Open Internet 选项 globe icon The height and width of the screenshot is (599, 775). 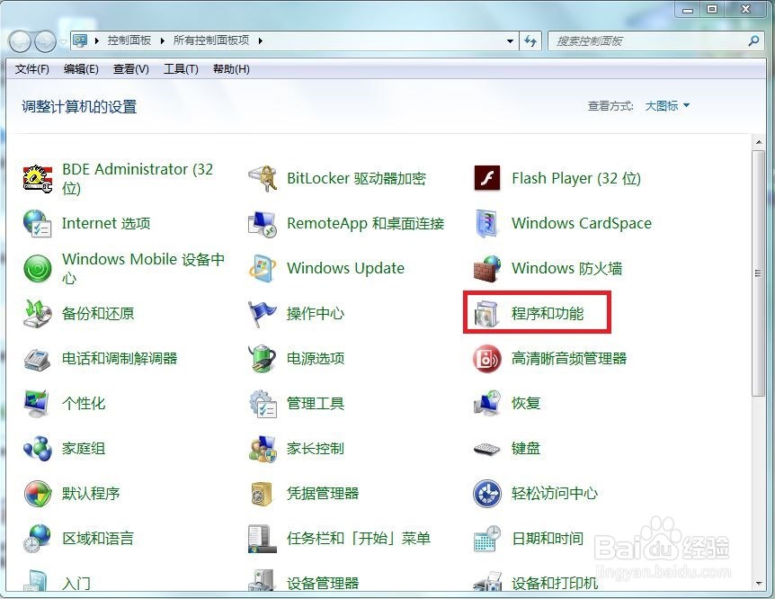38,224
